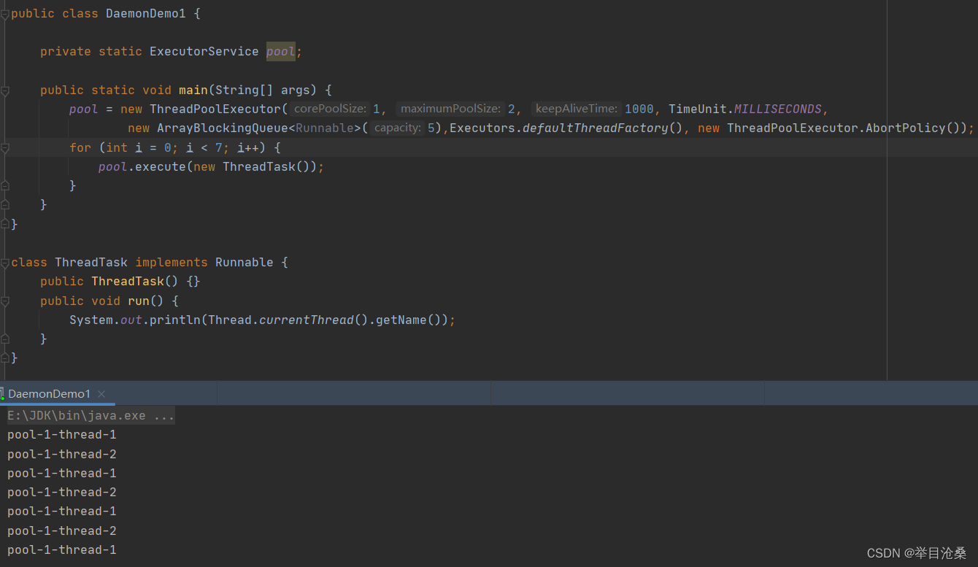The width and height of the screenshot is (978, 567).
Task: Click the value 1000 for keepAliveTime
Action: 639,109
